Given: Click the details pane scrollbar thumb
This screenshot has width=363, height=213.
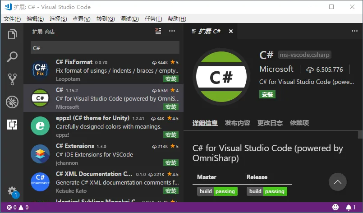Looking at the screenshot, I should pyautogui.click(x=360, y=134).
